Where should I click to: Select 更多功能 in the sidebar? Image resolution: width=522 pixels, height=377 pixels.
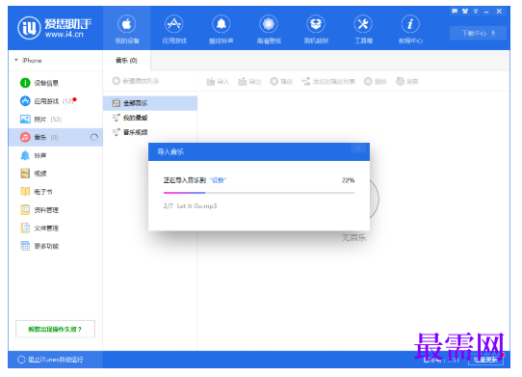[x=56, y=246]
